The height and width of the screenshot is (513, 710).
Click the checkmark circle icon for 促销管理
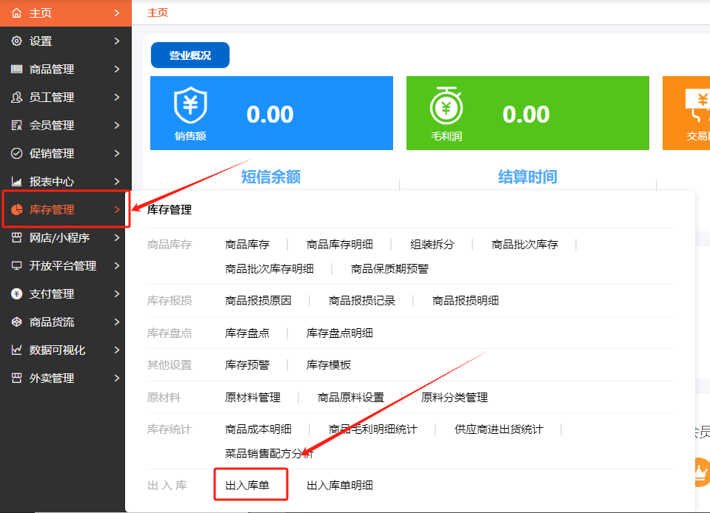[16, 154]
